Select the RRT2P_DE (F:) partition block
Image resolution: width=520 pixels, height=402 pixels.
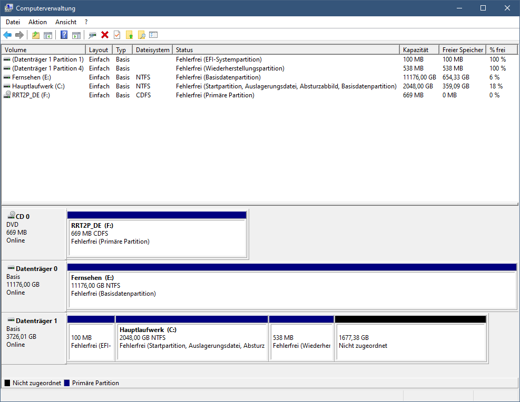pos(157,234)
